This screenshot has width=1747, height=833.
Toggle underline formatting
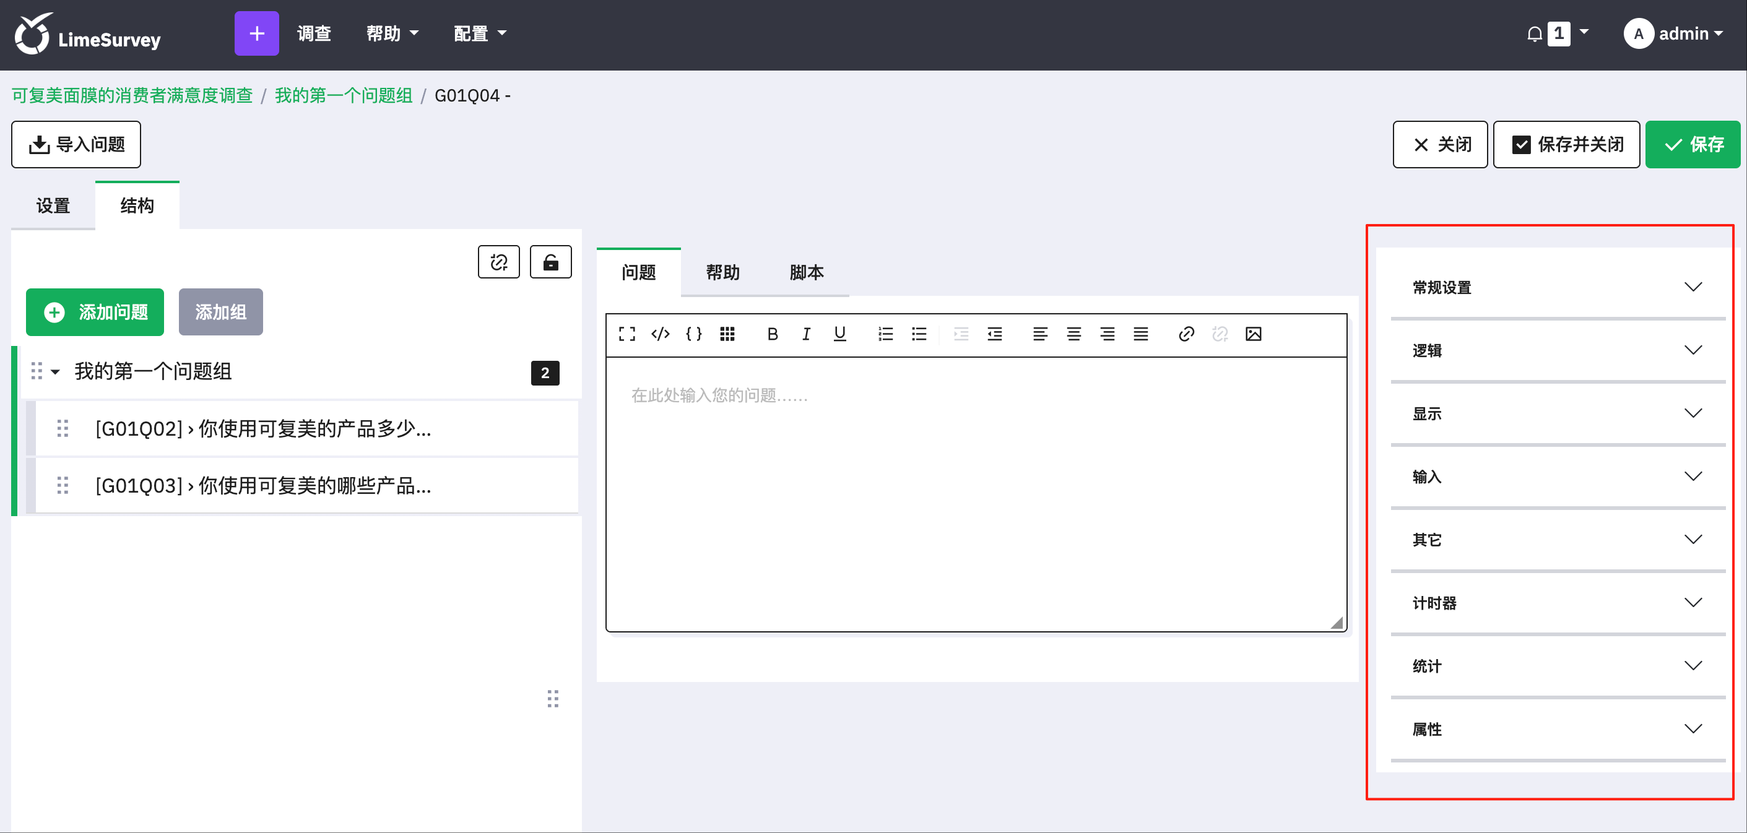tap(839, 334)
